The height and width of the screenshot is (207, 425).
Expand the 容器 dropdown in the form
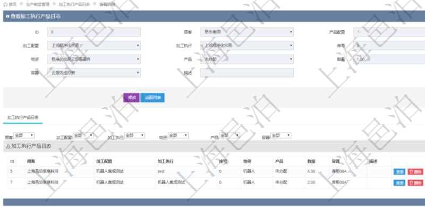click(x=94, y=73)
